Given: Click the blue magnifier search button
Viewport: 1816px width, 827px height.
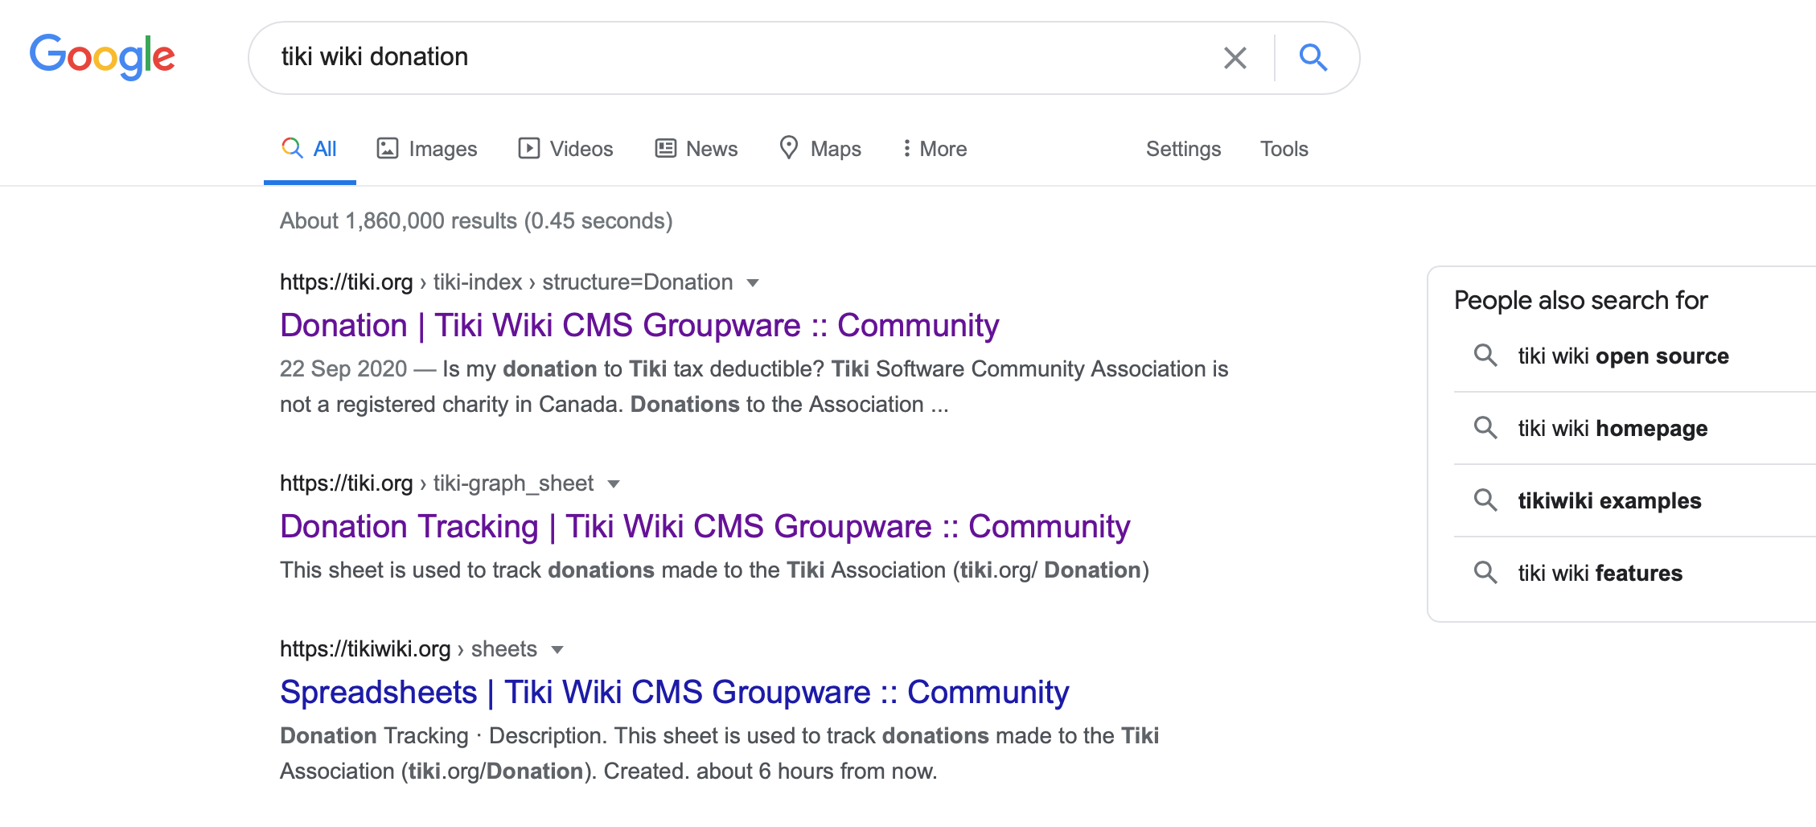Looking at the screenshot, I should point(1313,57).
